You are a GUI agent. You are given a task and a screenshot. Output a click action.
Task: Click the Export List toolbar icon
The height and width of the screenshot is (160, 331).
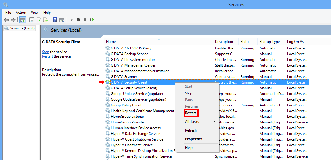[46, 20]
